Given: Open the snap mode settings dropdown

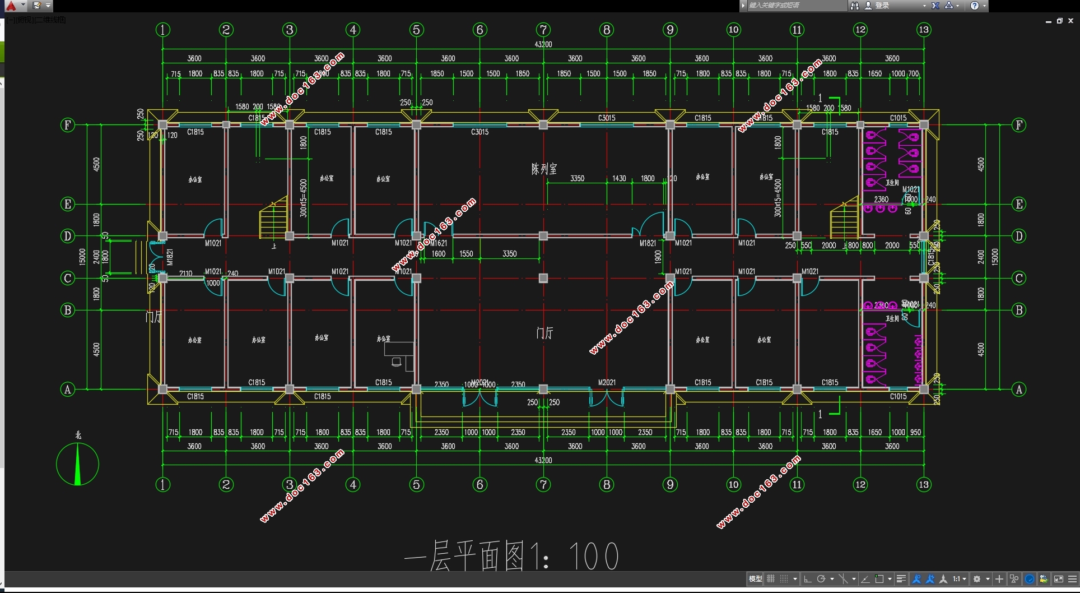Looking at the screenshot, I should coord(795,579).
